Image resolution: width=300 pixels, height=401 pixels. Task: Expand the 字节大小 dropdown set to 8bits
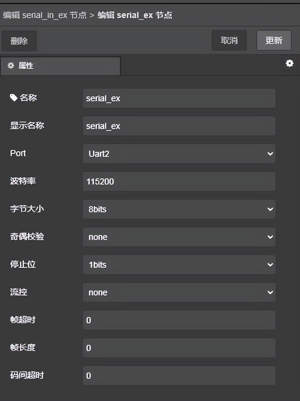pyautogui.click(x=179, y=209)
